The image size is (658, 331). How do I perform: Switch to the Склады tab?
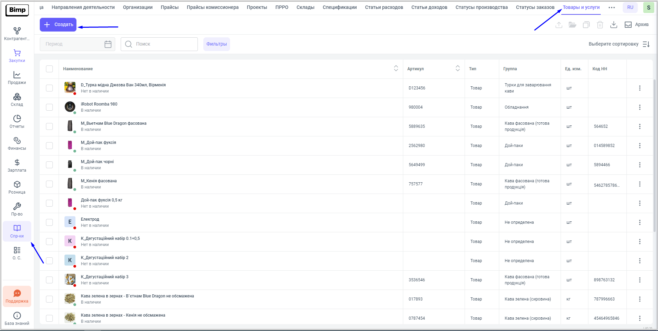[x=305, y=8]
